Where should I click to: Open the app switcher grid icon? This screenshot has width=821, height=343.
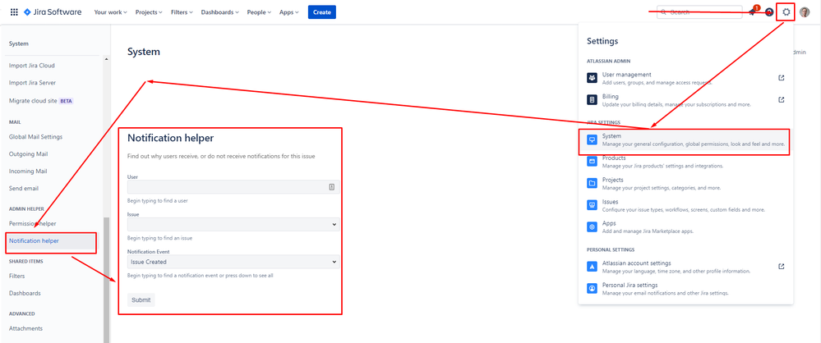(x=14, y=12)
